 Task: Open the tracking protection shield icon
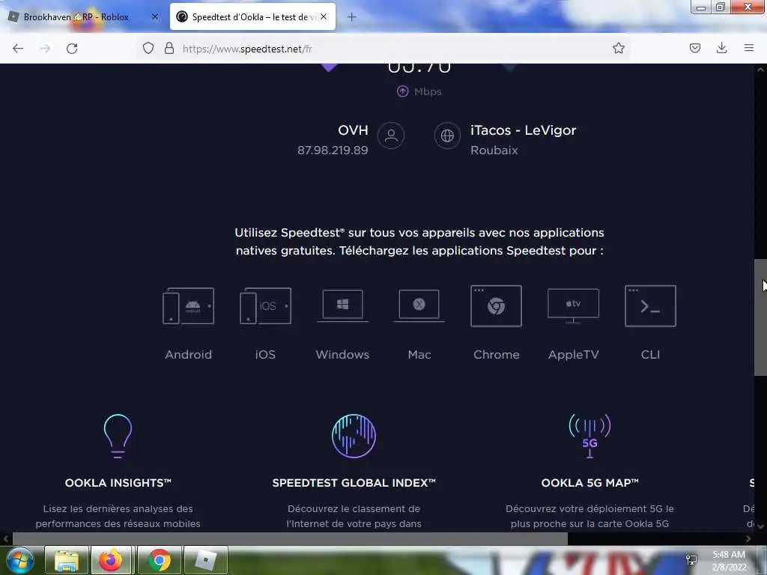pyautogui.click(x=148, y=48)
